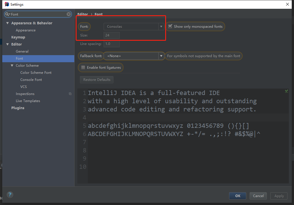Click the Fallback font label
This screenshot has width=294, height=205.
click(x=91, y=56)
